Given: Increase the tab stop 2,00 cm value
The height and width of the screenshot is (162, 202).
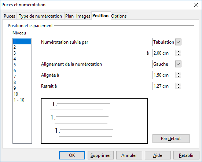Looking at the screenshot, I should click(x=178, y=52).
